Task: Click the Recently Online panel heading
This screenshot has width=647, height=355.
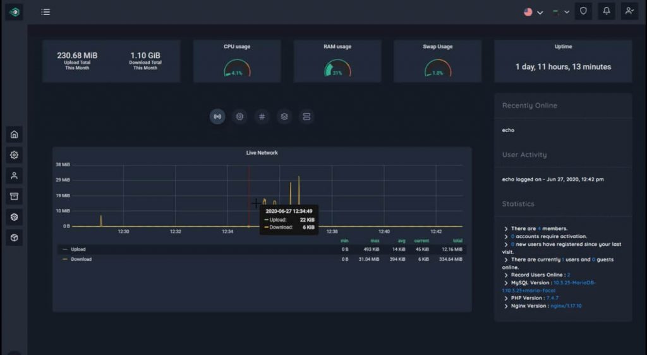Action: (529, 105)
